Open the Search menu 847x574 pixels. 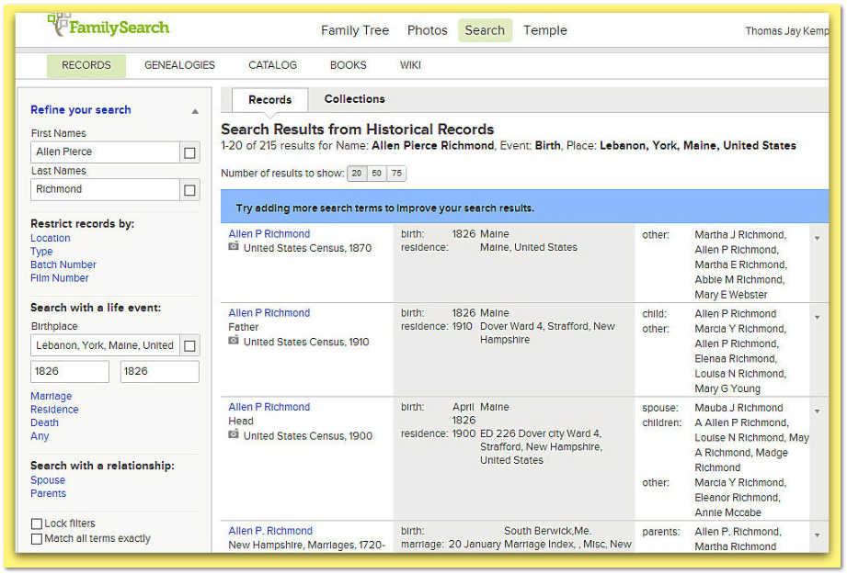click(485, 30)
